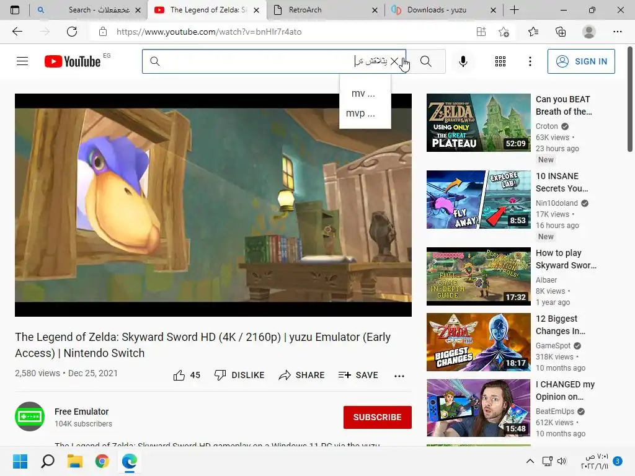This screenshot has height=476, width=635.
Task: Go to the YouTube home logo
Action: (x=73, y=61)
